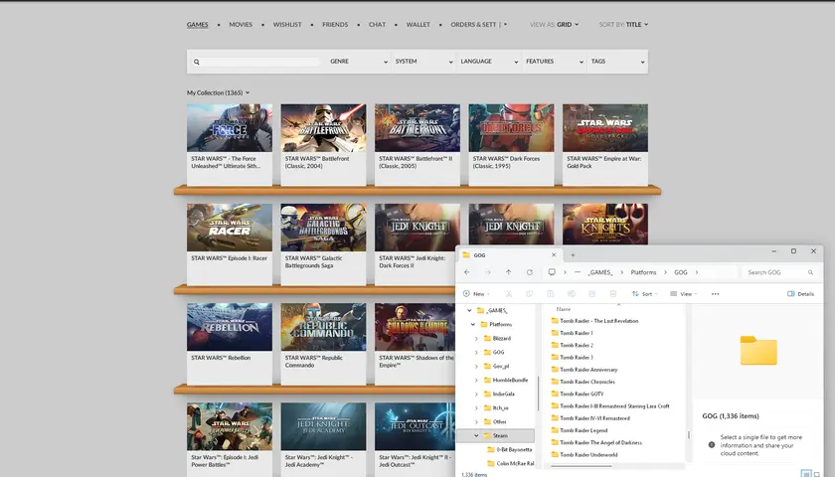Open the LANGUAGE filter dropdown

coord(489,62)
